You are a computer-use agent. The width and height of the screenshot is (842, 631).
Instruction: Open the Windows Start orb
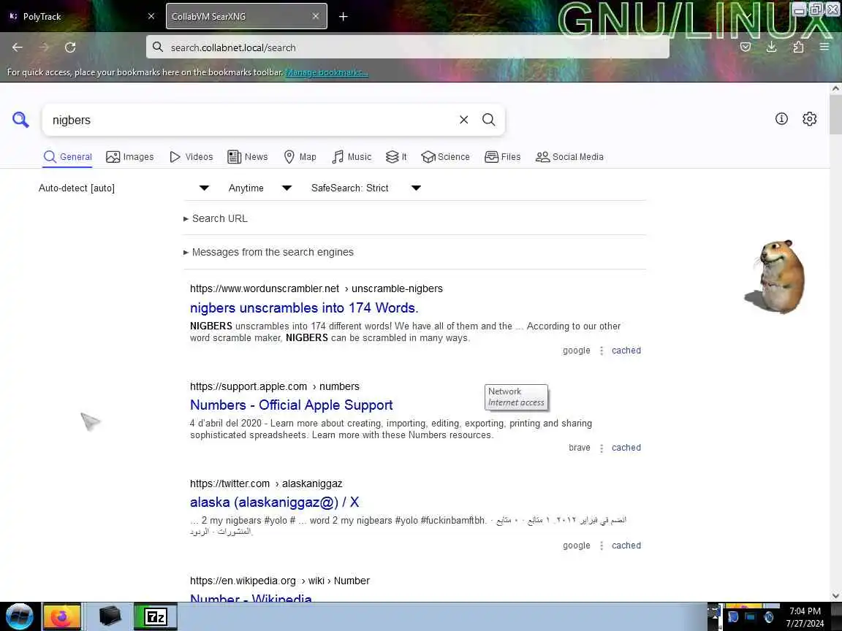coord(19,616)
